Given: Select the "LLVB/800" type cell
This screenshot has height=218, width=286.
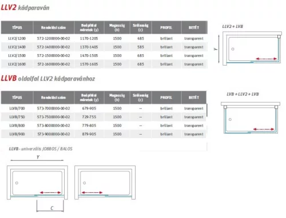Looking at the screenshot, I should point(17,126).
